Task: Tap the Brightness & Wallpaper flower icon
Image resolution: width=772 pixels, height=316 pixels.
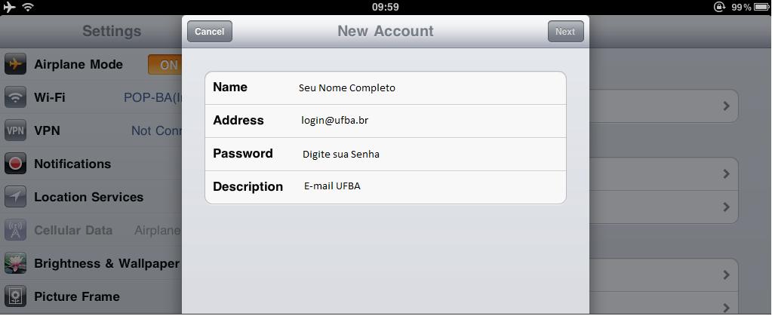Action: [x=15, y=263]
